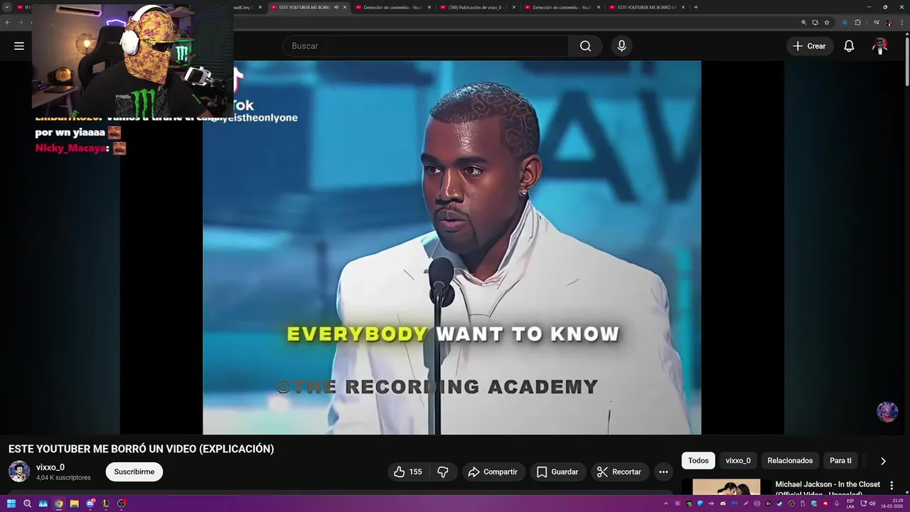Start voice search with the microphone icon
This screenshot has height=512, width=910.
[621, 46]
